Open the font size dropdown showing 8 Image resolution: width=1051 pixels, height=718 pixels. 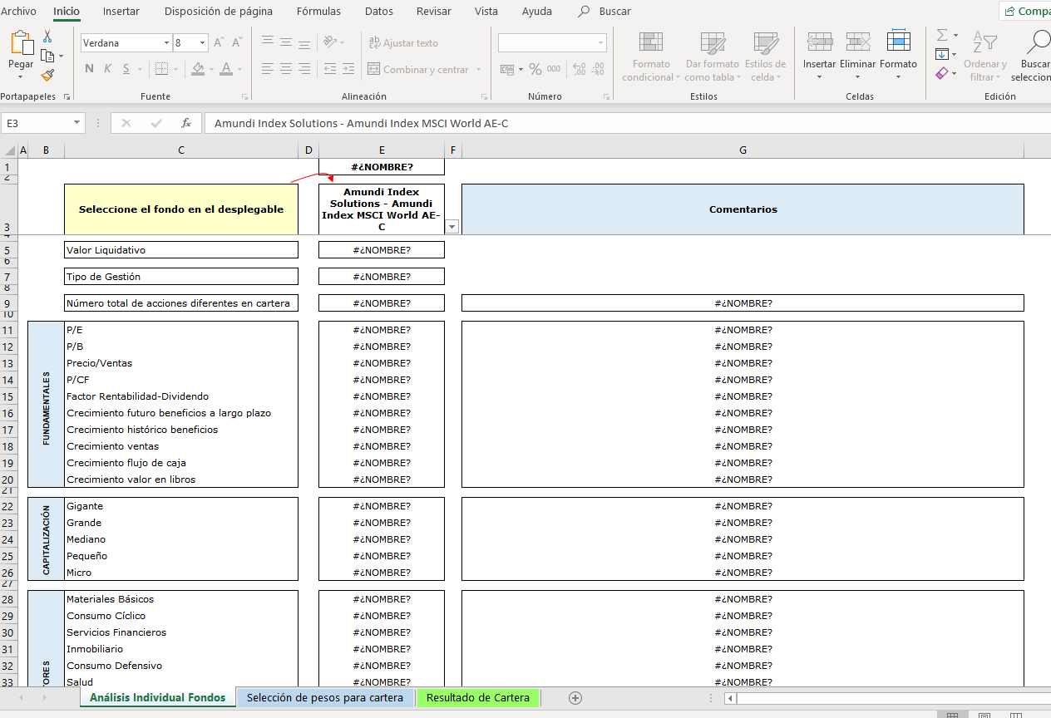tap(203, 43)
